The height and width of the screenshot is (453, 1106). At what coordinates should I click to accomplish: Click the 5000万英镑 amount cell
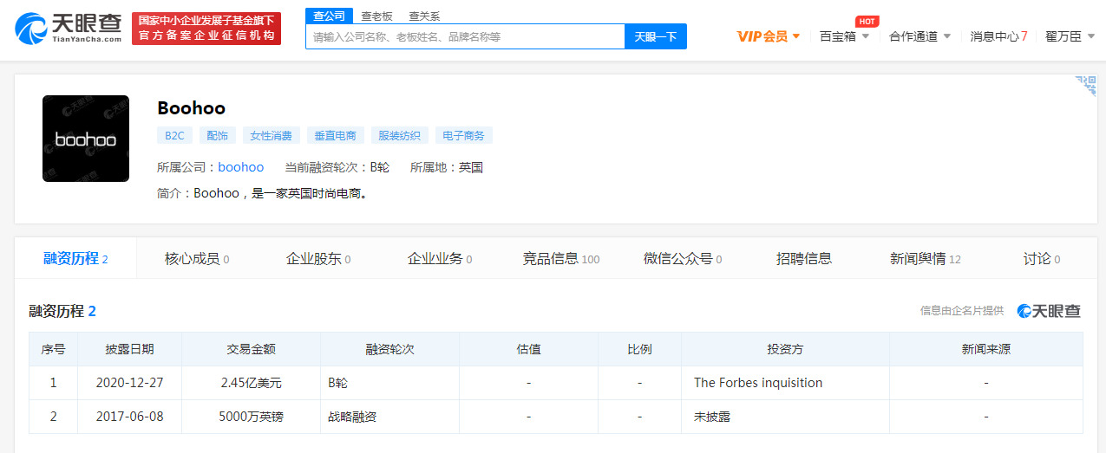pyautogui.click(x=252, y=417)
